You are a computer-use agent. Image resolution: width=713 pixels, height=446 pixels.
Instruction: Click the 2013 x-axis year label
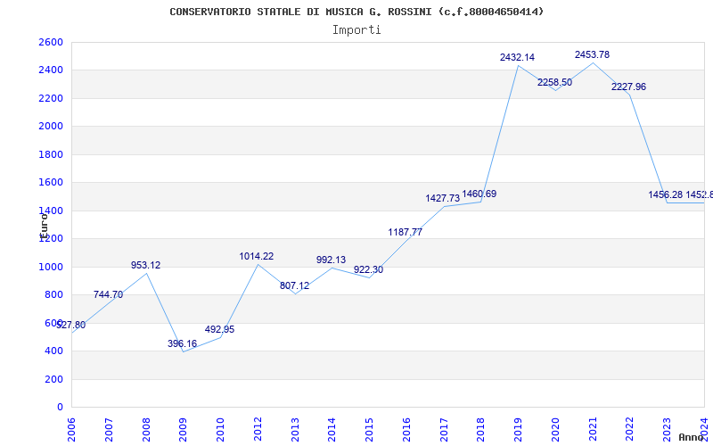295,429
